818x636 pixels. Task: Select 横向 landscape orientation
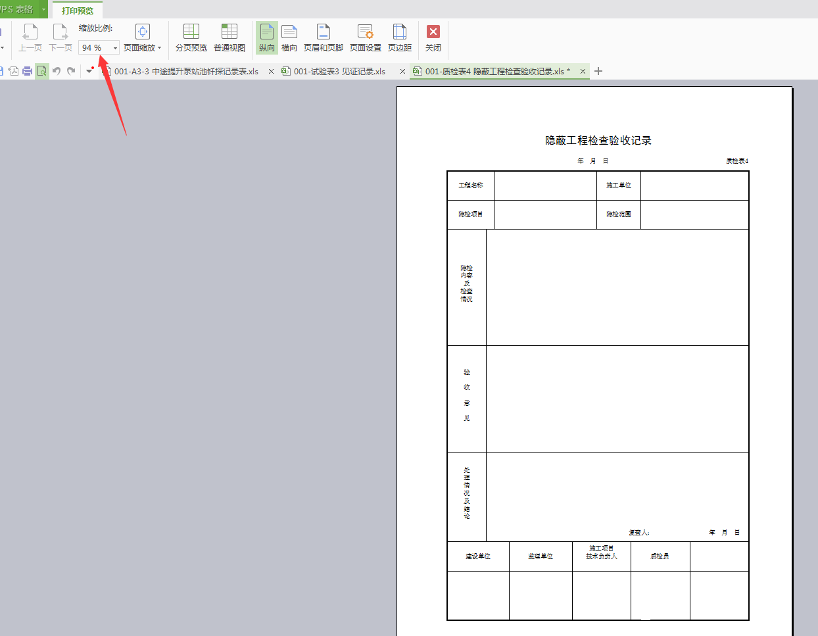(289, 37)
